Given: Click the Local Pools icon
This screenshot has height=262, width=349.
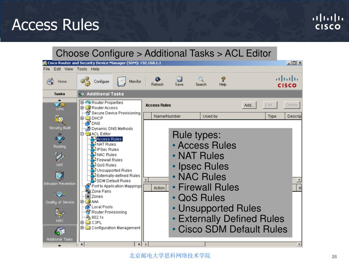Looking at the screenshot, I should tap(88, 207).
